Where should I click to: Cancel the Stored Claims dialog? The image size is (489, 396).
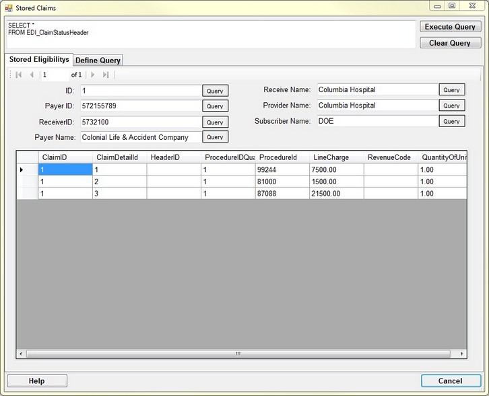(x=450, y=381)
